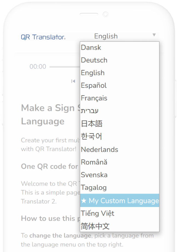Pick Română in the language menu
This screenshot has width=178, height=252.
(x=94, y=162)
